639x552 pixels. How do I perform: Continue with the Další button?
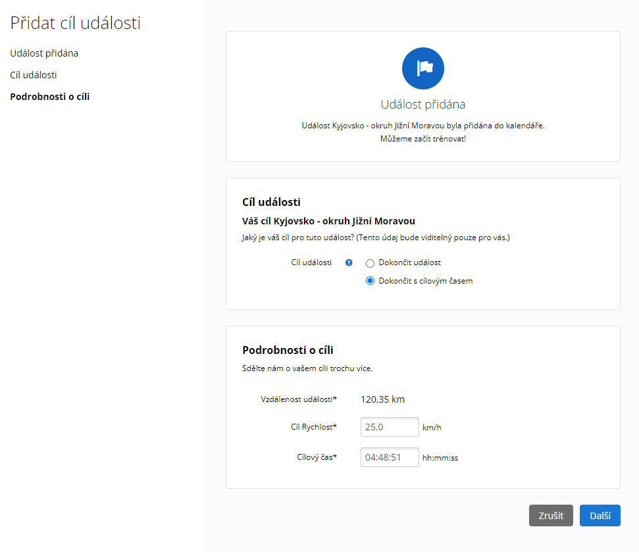(x=600, y=516)
